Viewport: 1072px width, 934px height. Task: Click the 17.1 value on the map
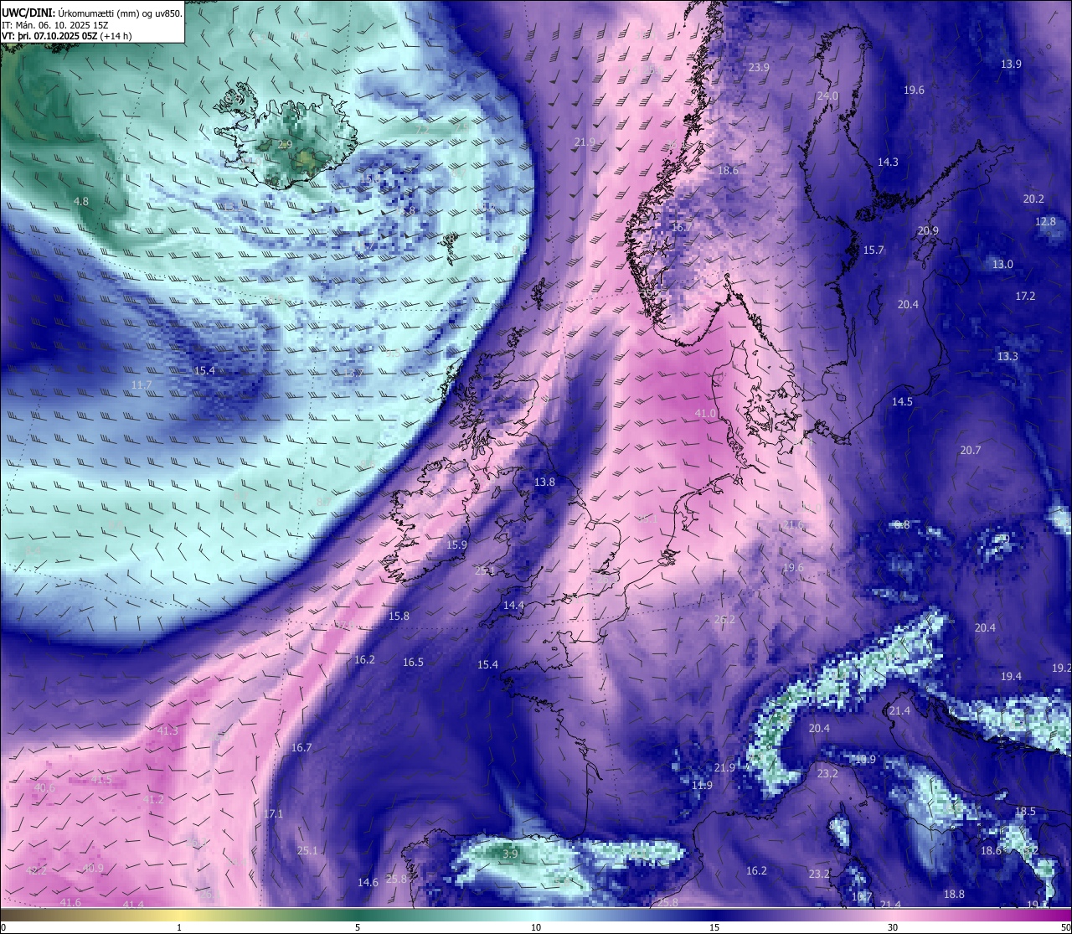[x=273, y=814]
